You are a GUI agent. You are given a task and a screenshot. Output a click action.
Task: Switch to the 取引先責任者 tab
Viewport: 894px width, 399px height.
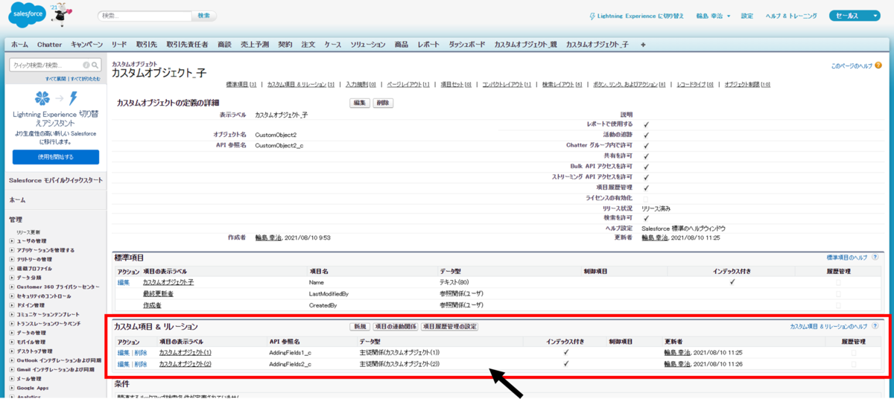click(187, 45)
